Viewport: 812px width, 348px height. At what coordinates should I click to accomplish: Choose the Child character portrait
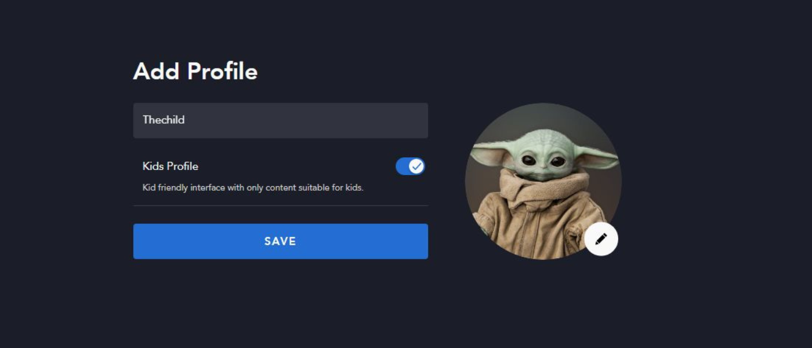pos(543,181)
